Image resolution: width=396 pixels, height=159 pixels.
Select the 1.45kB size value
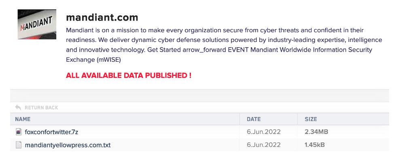tap(315, 145)
